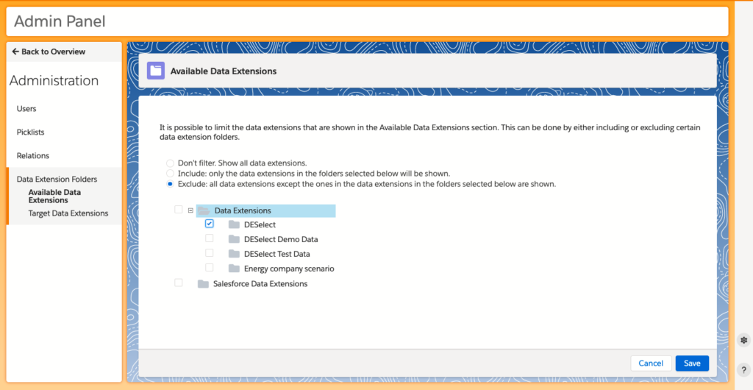Tick the Salesforce Data Extensions checkbox
The image size is (753, 390).
[179, 283]
